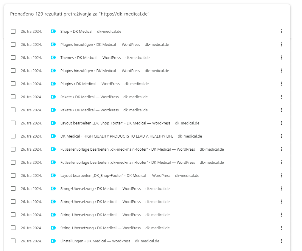Screen dimensions: 302x251
Task: Click date 26. tra 2024. of Einstellungen entry
Action: 31,241
